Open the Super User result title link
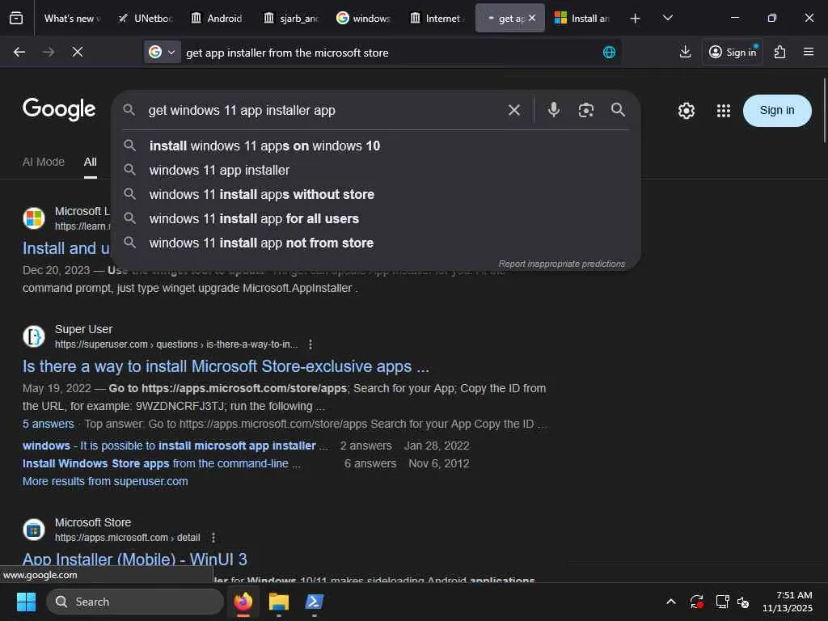Viewport: 828px width, 621px height. pyautogui.click(x=226, y=366)
